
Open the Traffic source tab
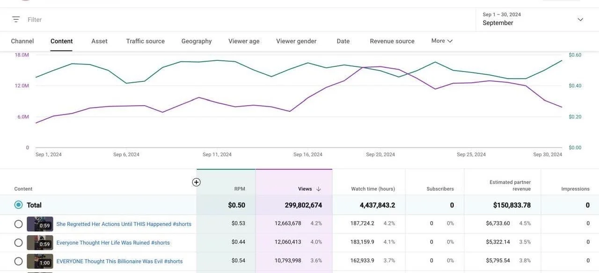[x=146, y=41]
